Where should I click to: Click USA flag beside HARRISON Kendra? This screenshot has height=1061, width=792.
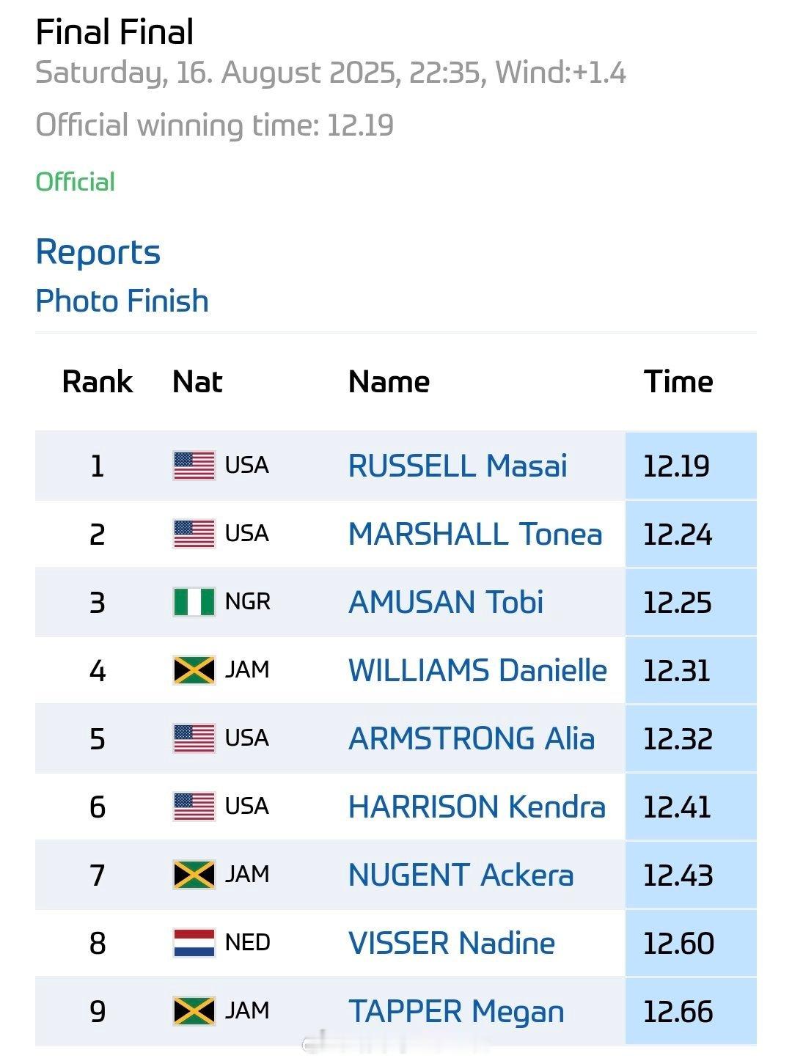[194, 807]
